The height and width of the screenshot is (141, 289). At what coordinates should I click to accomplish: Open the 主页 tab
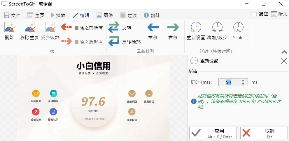36,15
